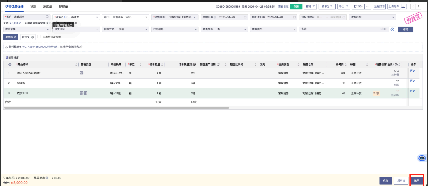The image size is (428, 186).
Task: Click 拣货排序 sort link
Action: (12, 57)
